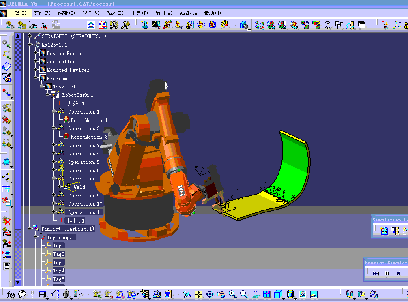408x302 pixels.
Task: Open the 工具(T) menu
Action: pos(139,13)
